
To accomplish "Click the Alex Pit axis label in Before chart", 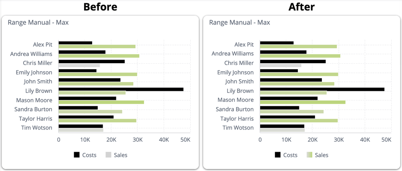I will point(43,45).
